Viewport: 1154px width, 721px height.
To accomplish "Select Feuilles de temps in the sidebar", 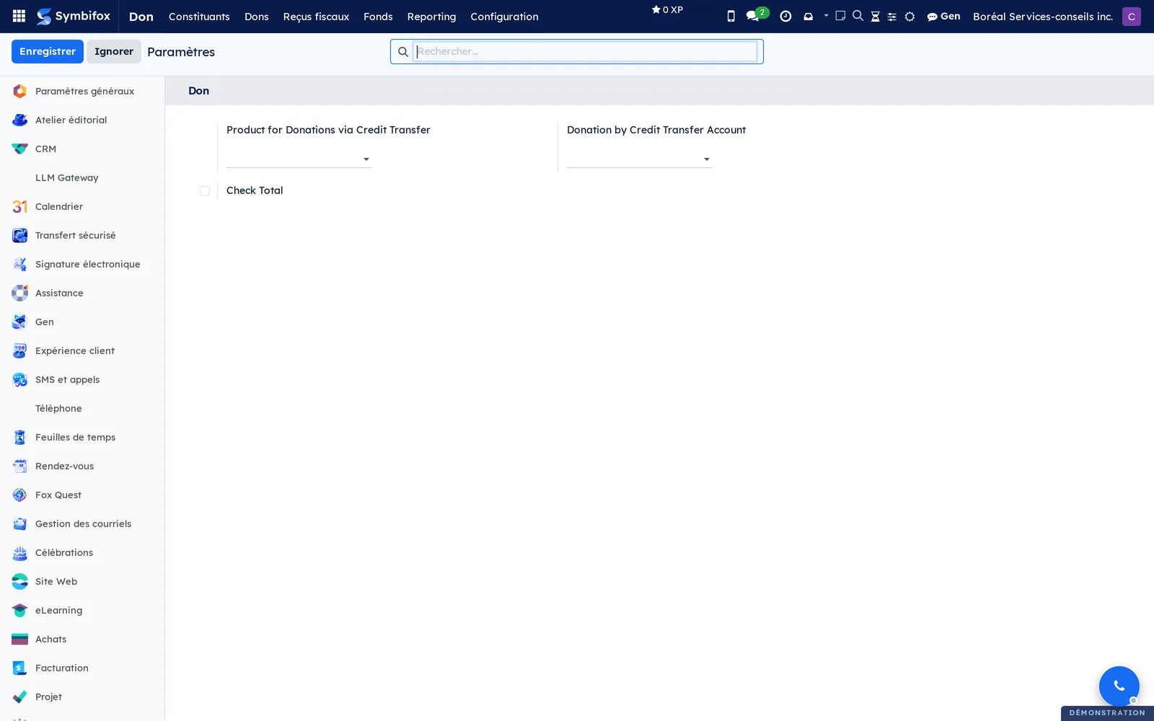I will pos(82,437).
